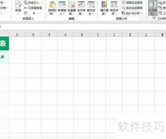Choose 条件设定颜色 in 数据分析 group
This screenshot has width=166, height=139.
pos(132,8)
